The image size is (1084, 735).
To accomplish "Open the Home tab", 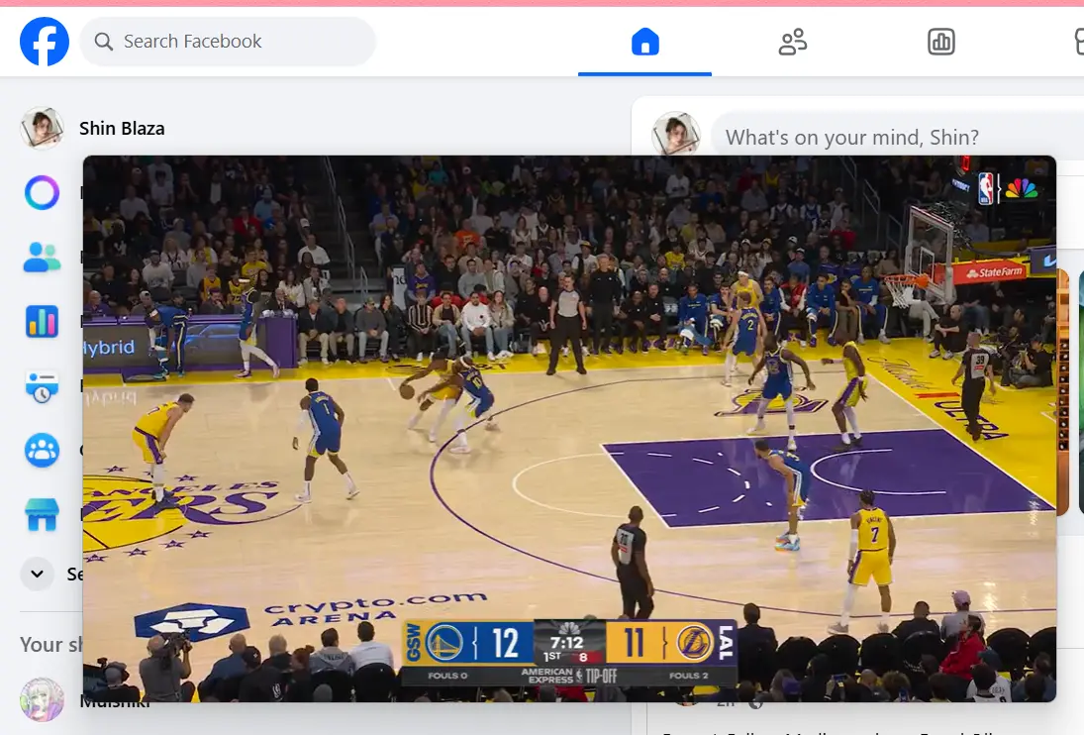I will click(x=645, y=42).
